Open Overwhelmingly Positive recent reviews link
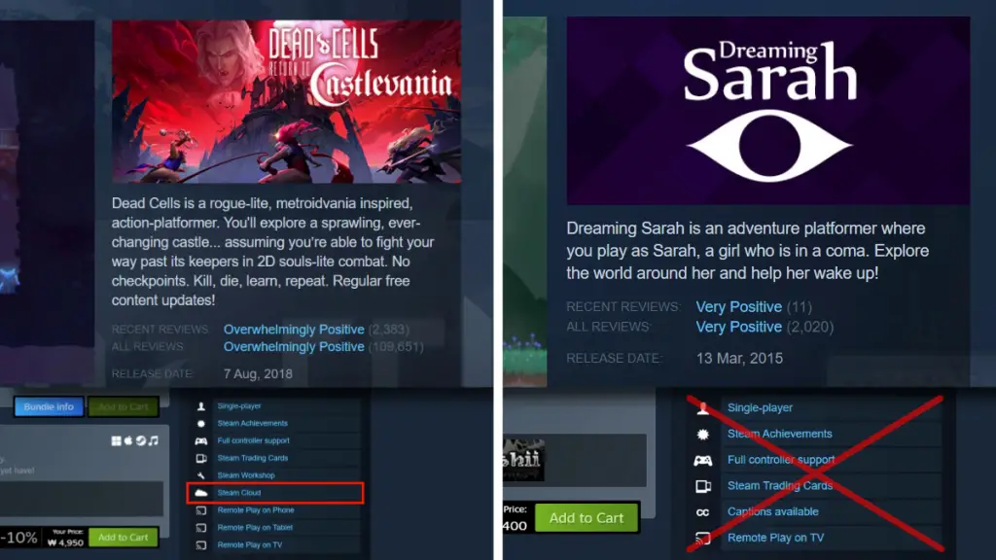 (294, 330)
